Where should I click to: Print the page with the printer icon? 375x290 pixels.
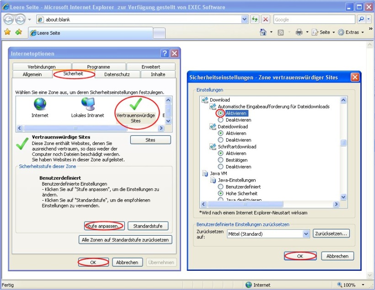(x=299, y=32)
